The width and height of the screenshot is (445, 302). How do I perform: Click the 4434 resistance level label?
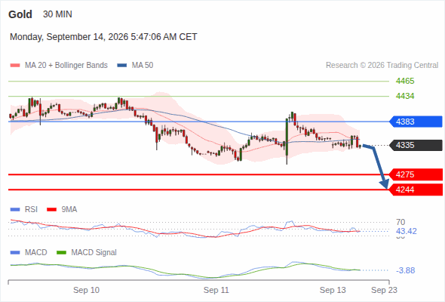point(405,97)
